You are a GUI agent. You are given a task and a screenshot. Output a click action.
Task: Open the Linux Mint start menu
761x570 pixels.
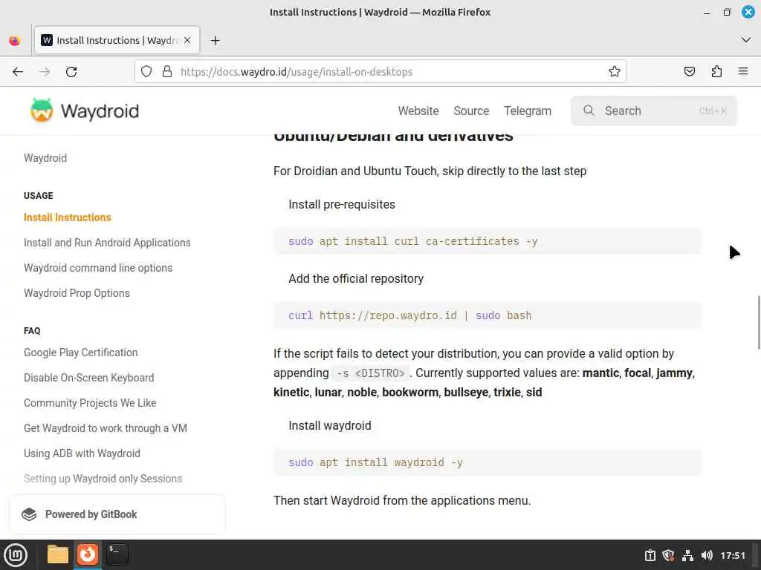(x=16, y=555)
